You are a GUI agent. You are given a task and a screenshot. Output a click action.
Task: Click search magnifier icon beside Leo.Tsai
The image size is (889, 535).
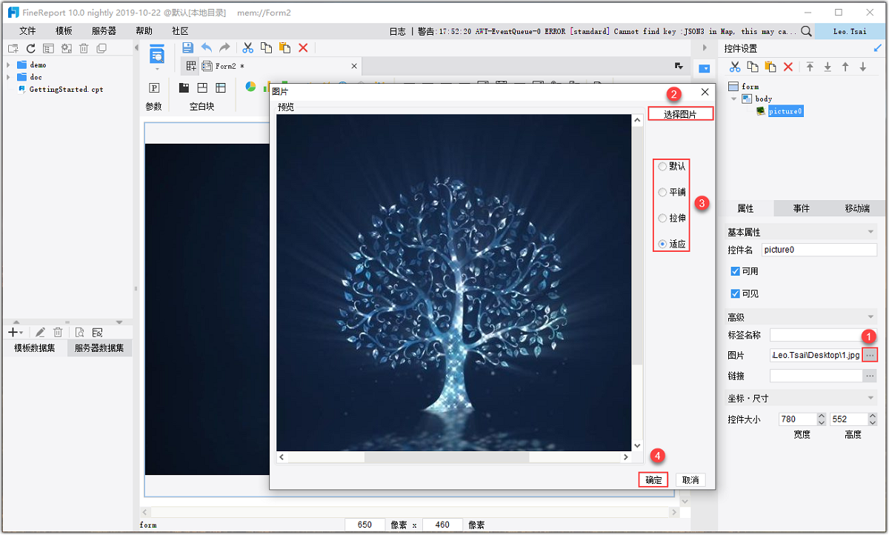pos(806,31)
